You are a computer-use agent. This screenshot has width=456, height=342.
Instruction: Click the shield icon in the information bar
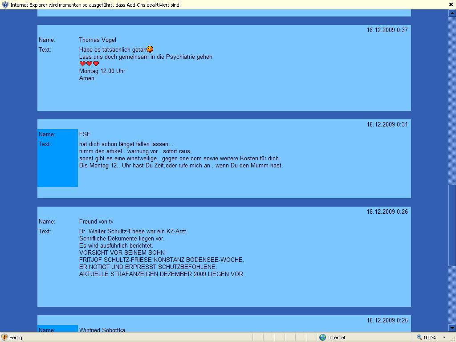tap(5, 5)
